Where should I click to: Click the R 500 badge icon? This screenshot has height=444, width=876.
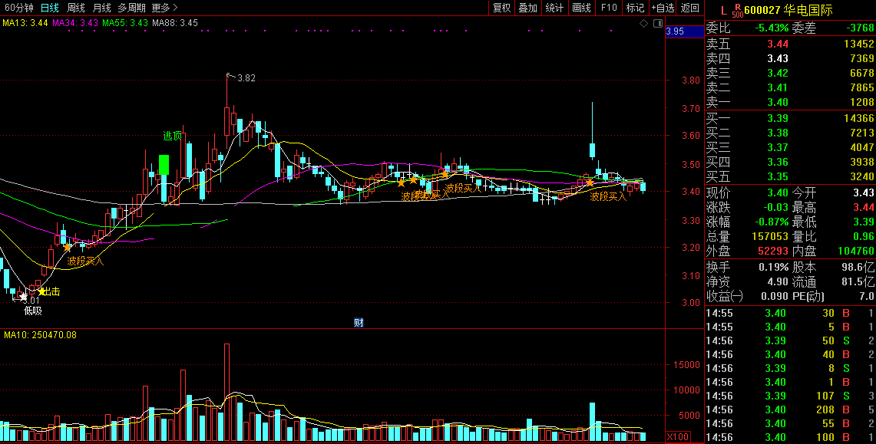tap(738, 11)
